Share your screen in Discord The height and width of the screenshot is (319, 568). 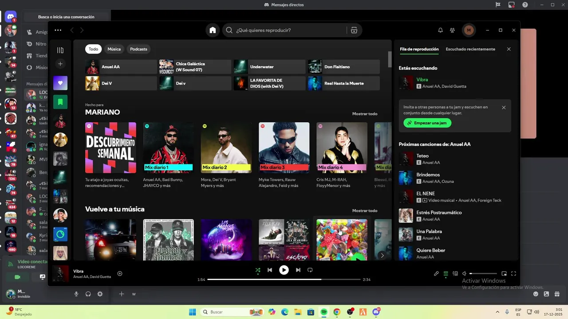42,277
